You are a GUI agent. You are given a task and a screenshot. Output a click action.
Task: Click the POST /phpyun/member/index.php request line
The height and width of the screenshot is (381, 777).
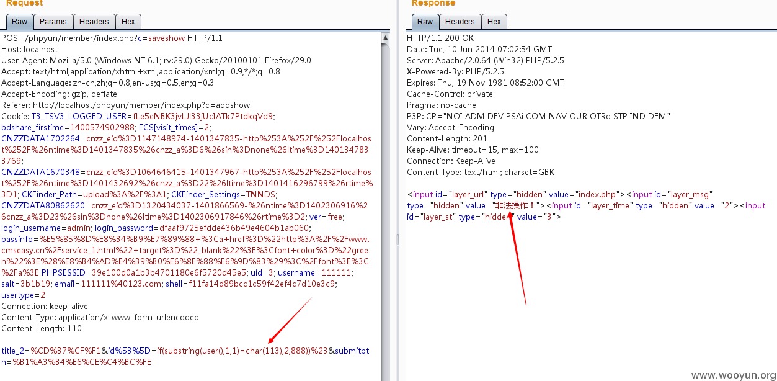[x=112, y=38]
